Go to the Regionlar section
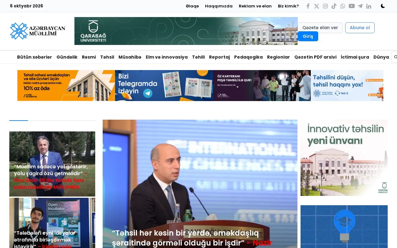 click(x=279, y=57)
